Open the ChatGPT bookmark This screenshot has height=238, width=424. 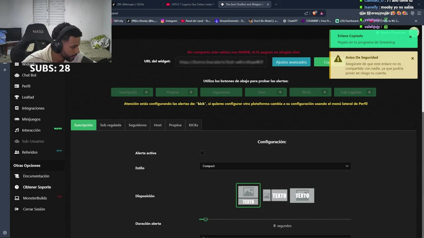click(x=291, y=21)
